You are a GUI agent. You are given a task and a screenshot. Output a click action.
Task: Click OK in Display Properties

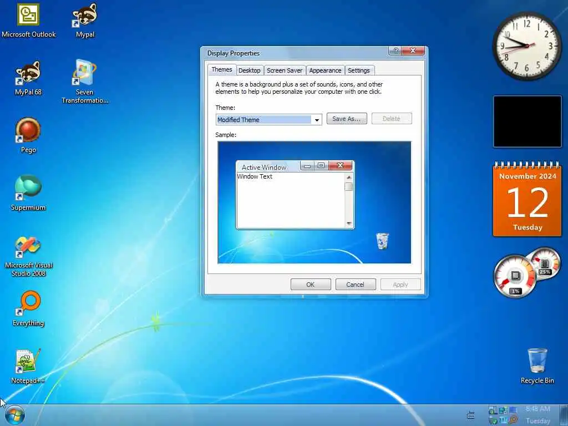(x=311, y=285)
